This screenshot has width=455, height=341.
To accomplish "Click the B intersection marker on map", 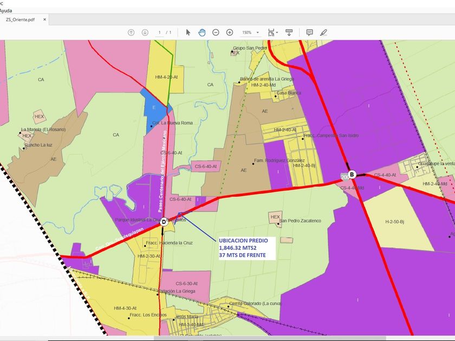I will (x=352, y=174).
